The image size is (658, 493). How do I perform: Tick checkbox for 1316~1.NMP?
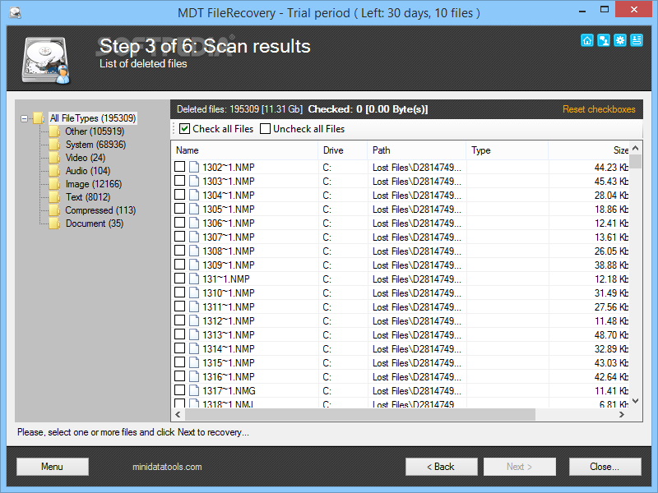click(179, 376)
